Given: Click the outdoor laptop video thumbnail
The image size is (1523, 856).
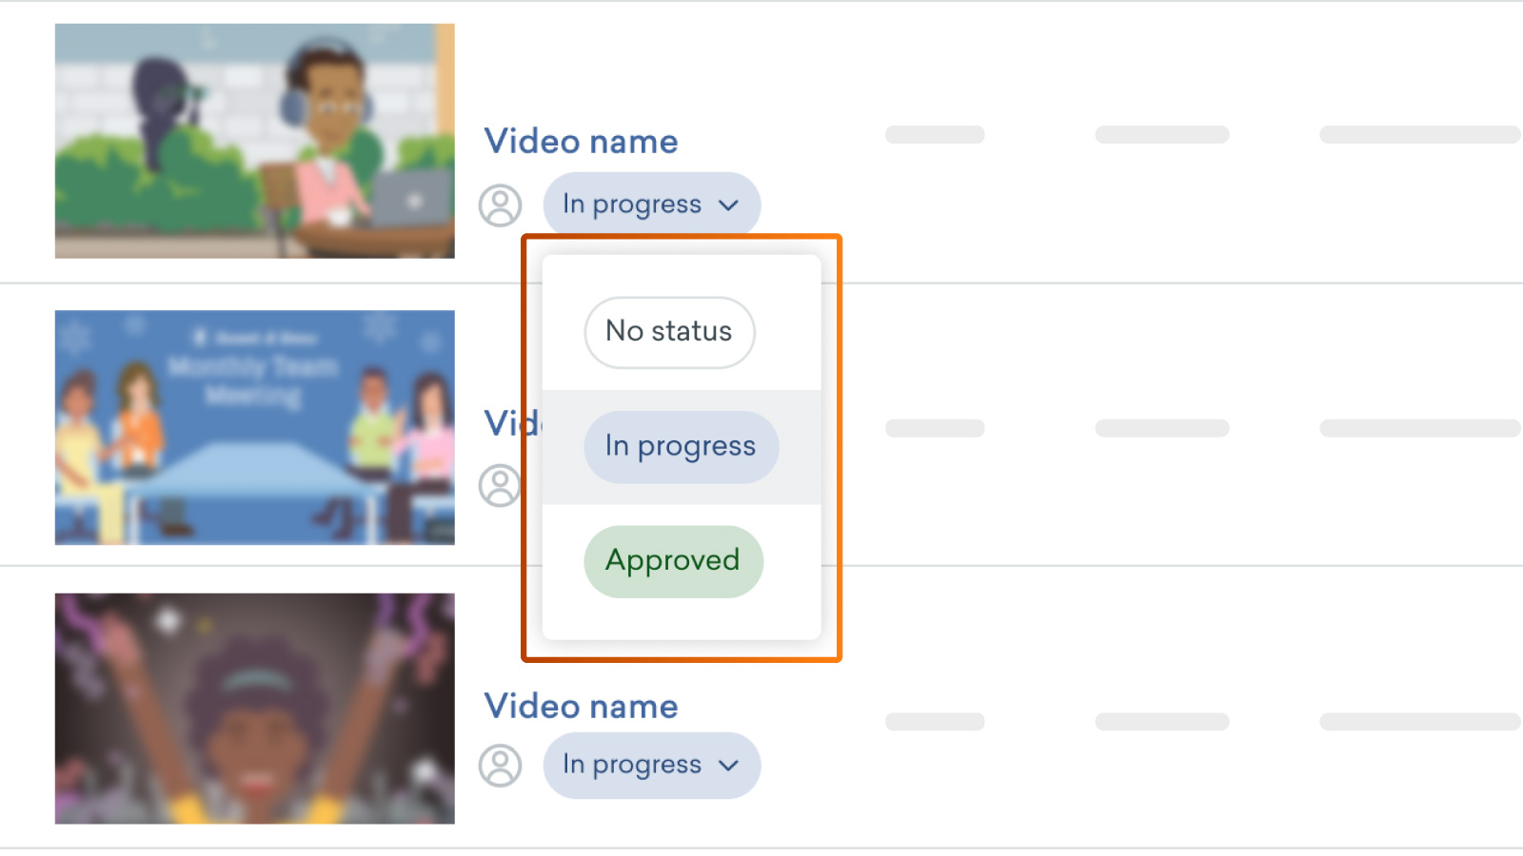Looking at the screenshot, I should (x=254, y=140).
